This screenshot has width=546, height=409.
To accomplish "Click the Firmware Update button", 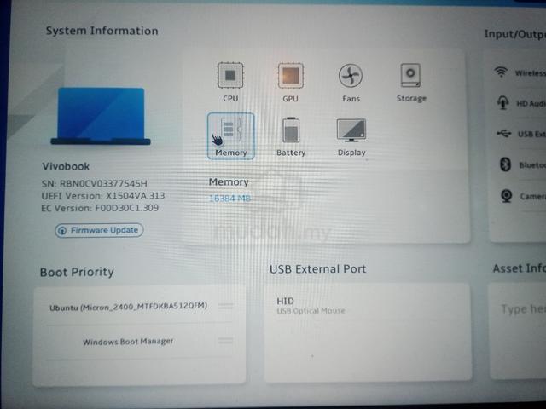I will (99, 230).
